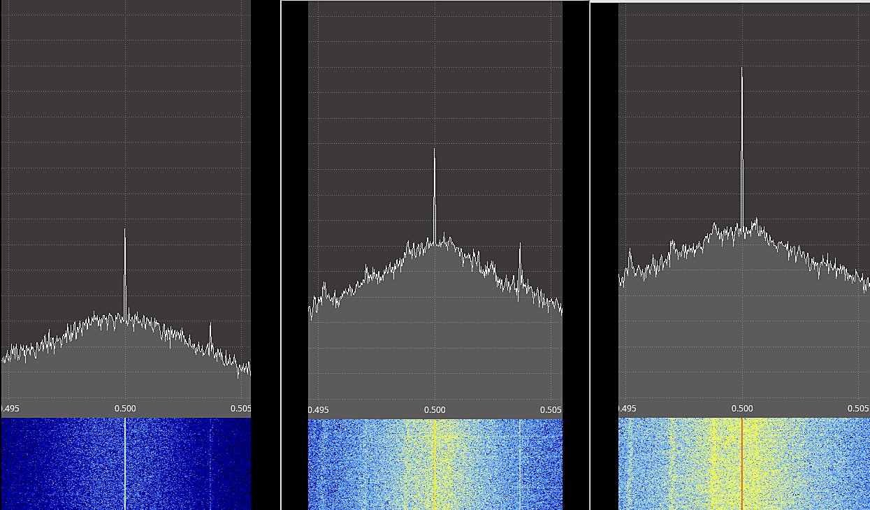Click the 0.505 frequency label in the right panel
Screen dimensions: 870x510
coord(858,408)
